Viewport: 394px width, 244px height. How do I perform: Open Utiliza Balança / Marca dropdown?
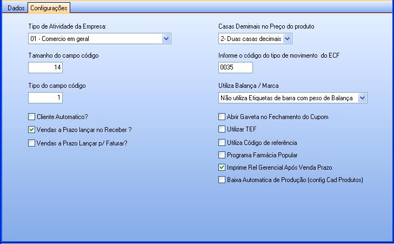tap(363, 98)
